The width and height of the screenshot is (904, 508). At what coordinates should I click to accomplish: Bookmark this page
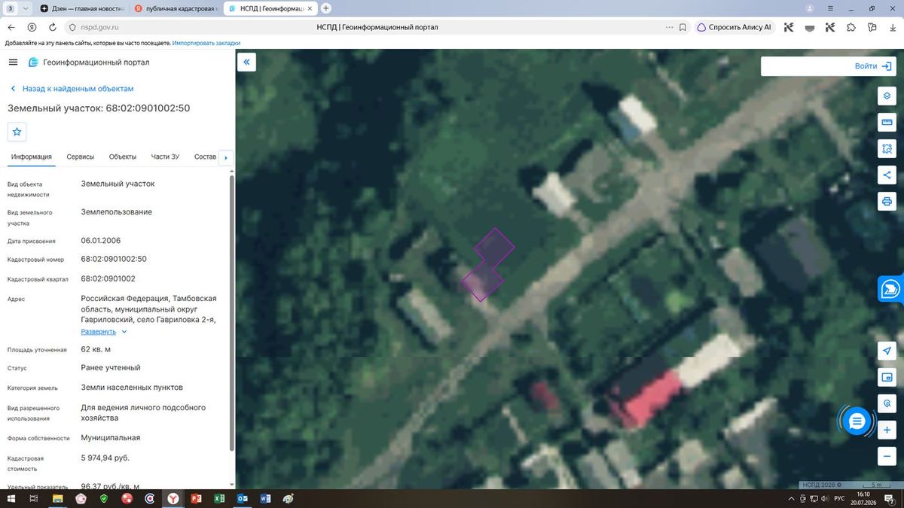tap(683, 27)
